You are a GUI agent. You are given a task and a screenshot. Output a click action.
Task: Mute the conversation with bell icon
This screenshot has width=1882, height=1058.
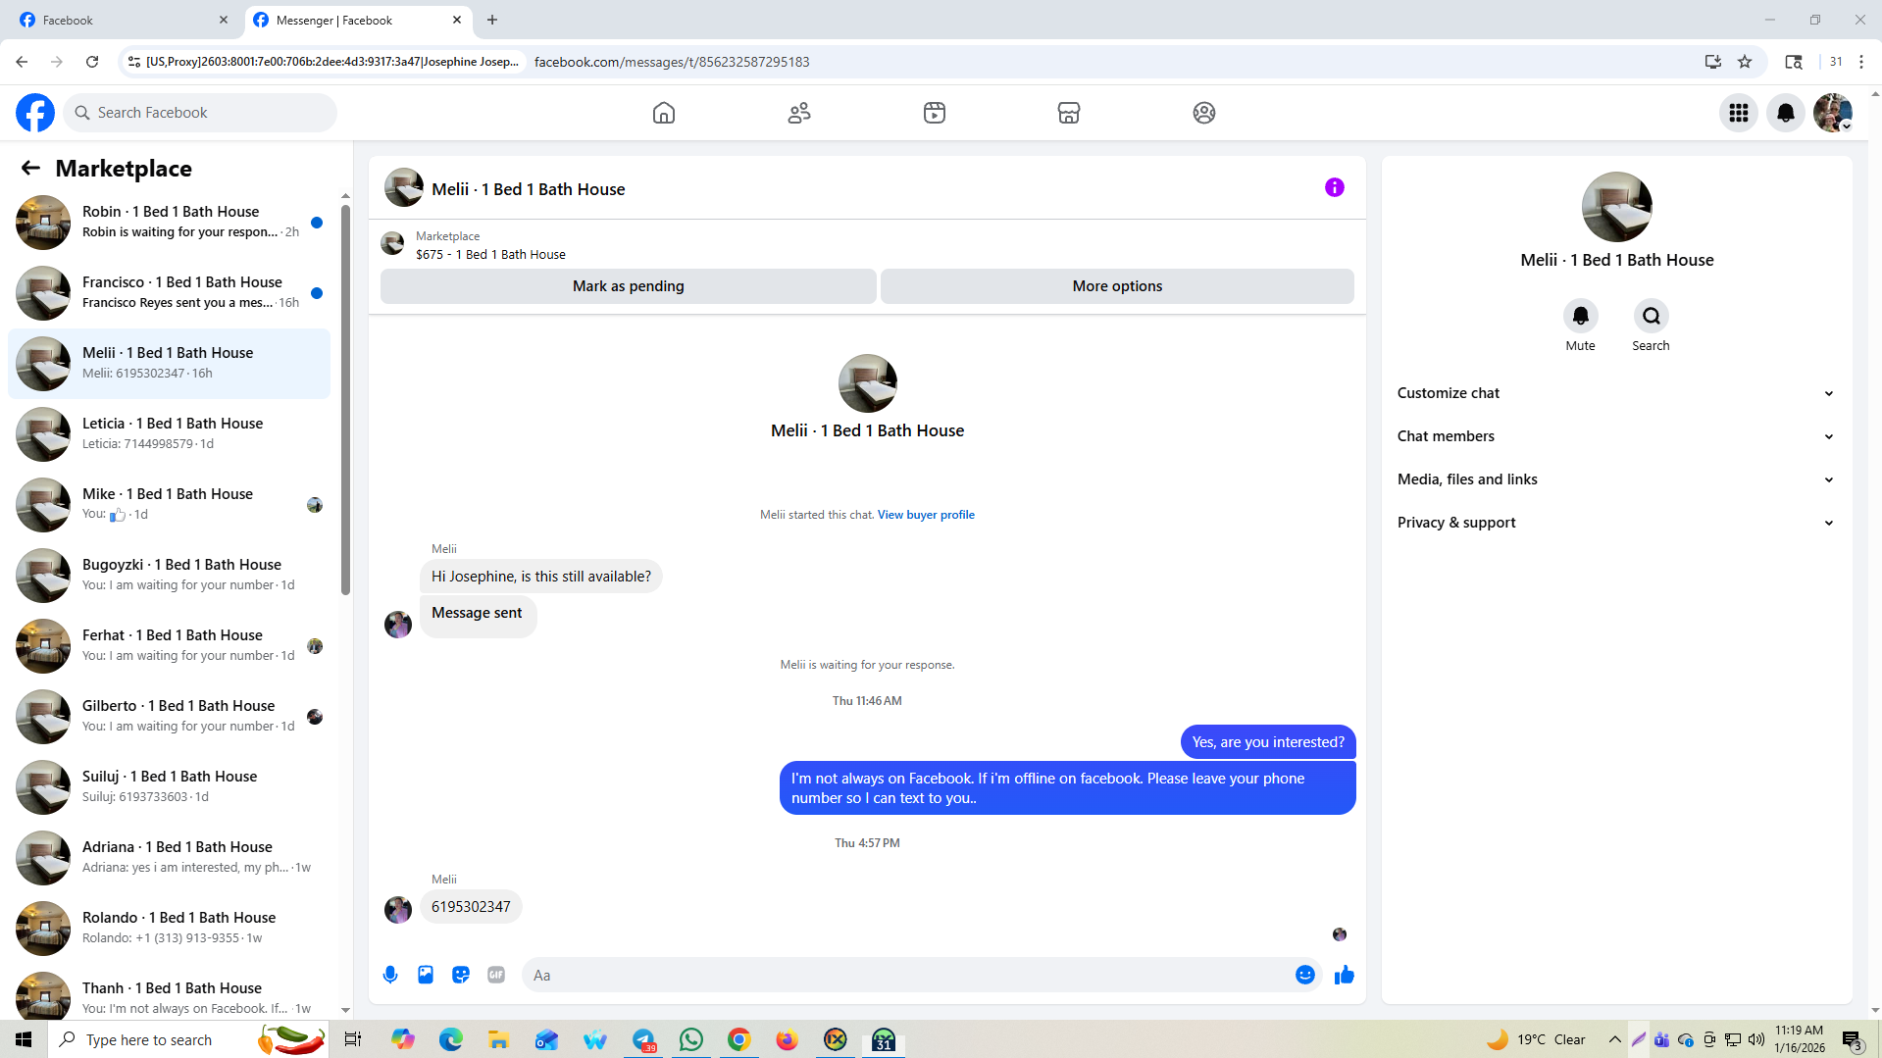click(1580, 316)
